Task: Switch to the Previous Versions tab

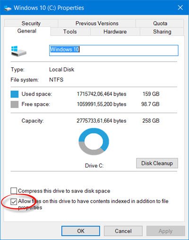Action: pos(97,23)
